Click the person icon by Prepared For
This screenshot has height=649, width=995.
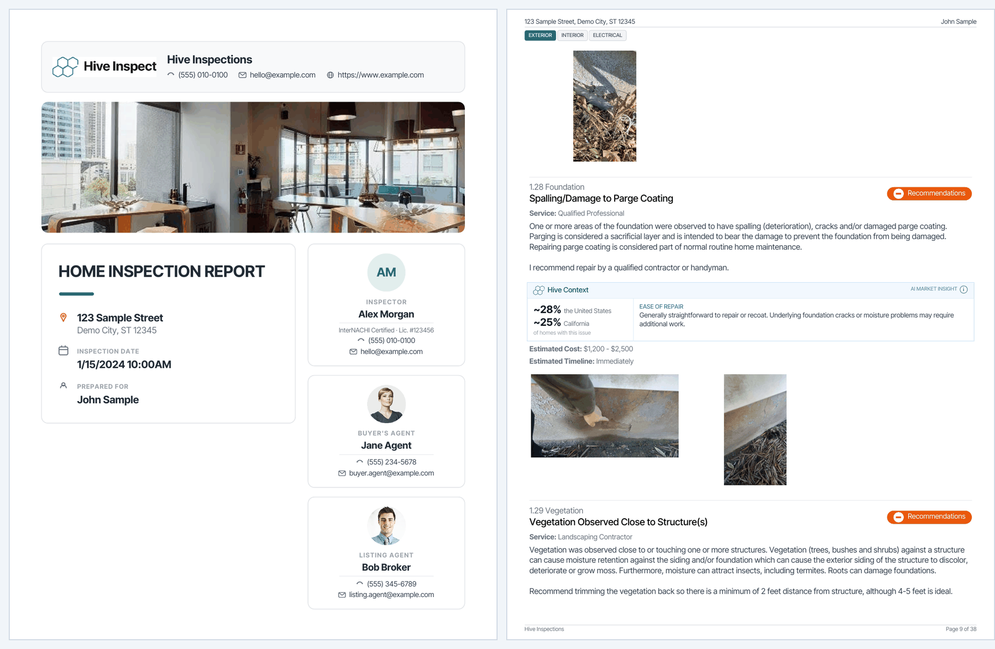pyautogui.click(x=64, y=386)
